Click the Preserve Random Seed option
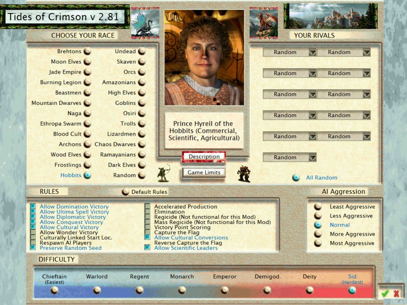 click(x=33, y=248)
